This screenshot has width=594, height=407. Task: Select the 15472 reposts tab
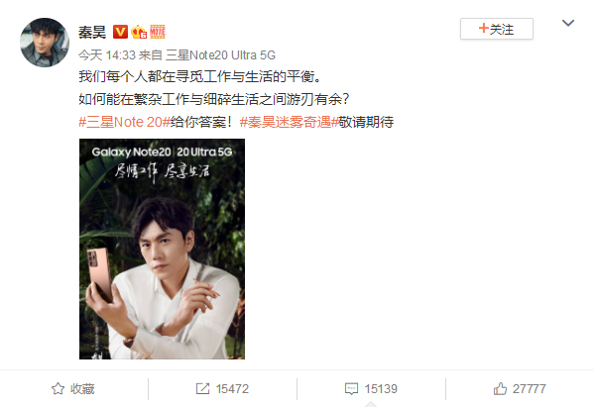[222, 389]
